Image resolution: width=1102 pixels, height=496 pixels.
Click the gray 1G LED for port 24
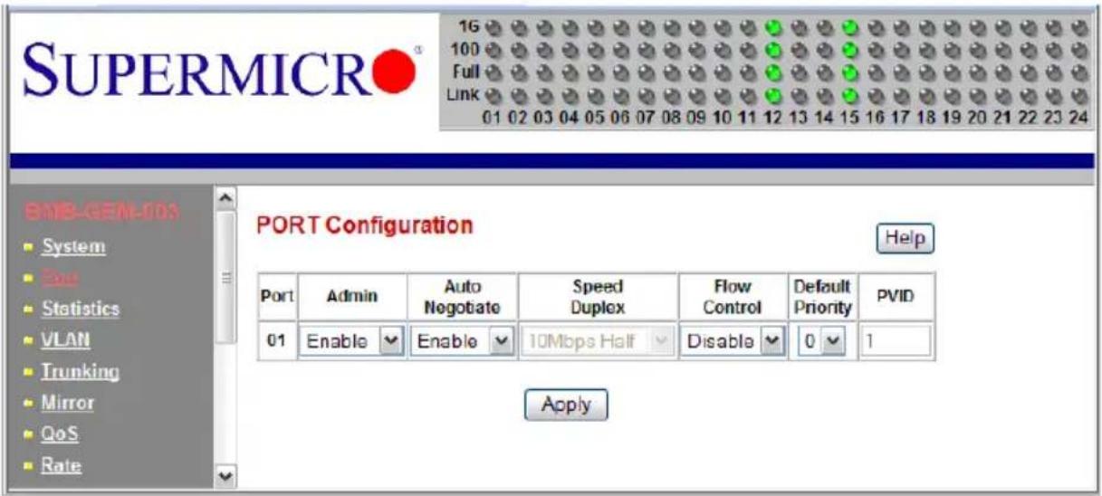click(1078, 27)
